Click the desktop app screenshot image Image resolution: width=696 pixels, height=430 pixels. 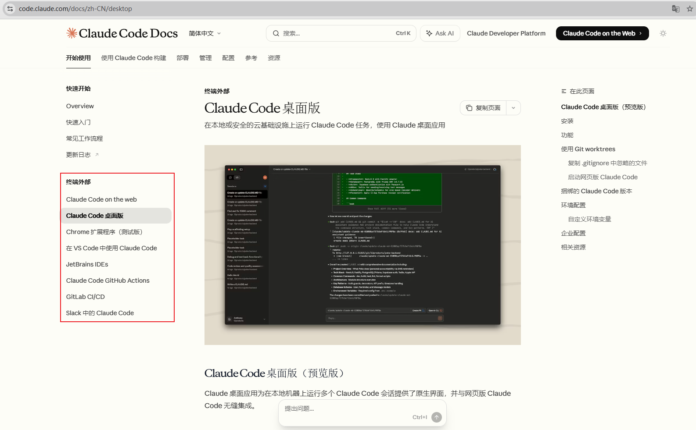[x=362, y=245]
